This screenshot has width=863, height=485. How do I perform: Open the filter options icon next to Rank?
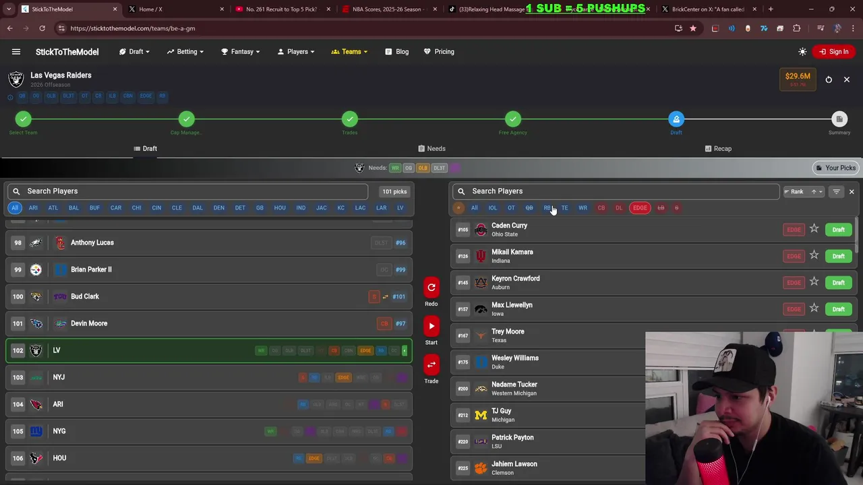pyautogui.click(x=836, y=192)
